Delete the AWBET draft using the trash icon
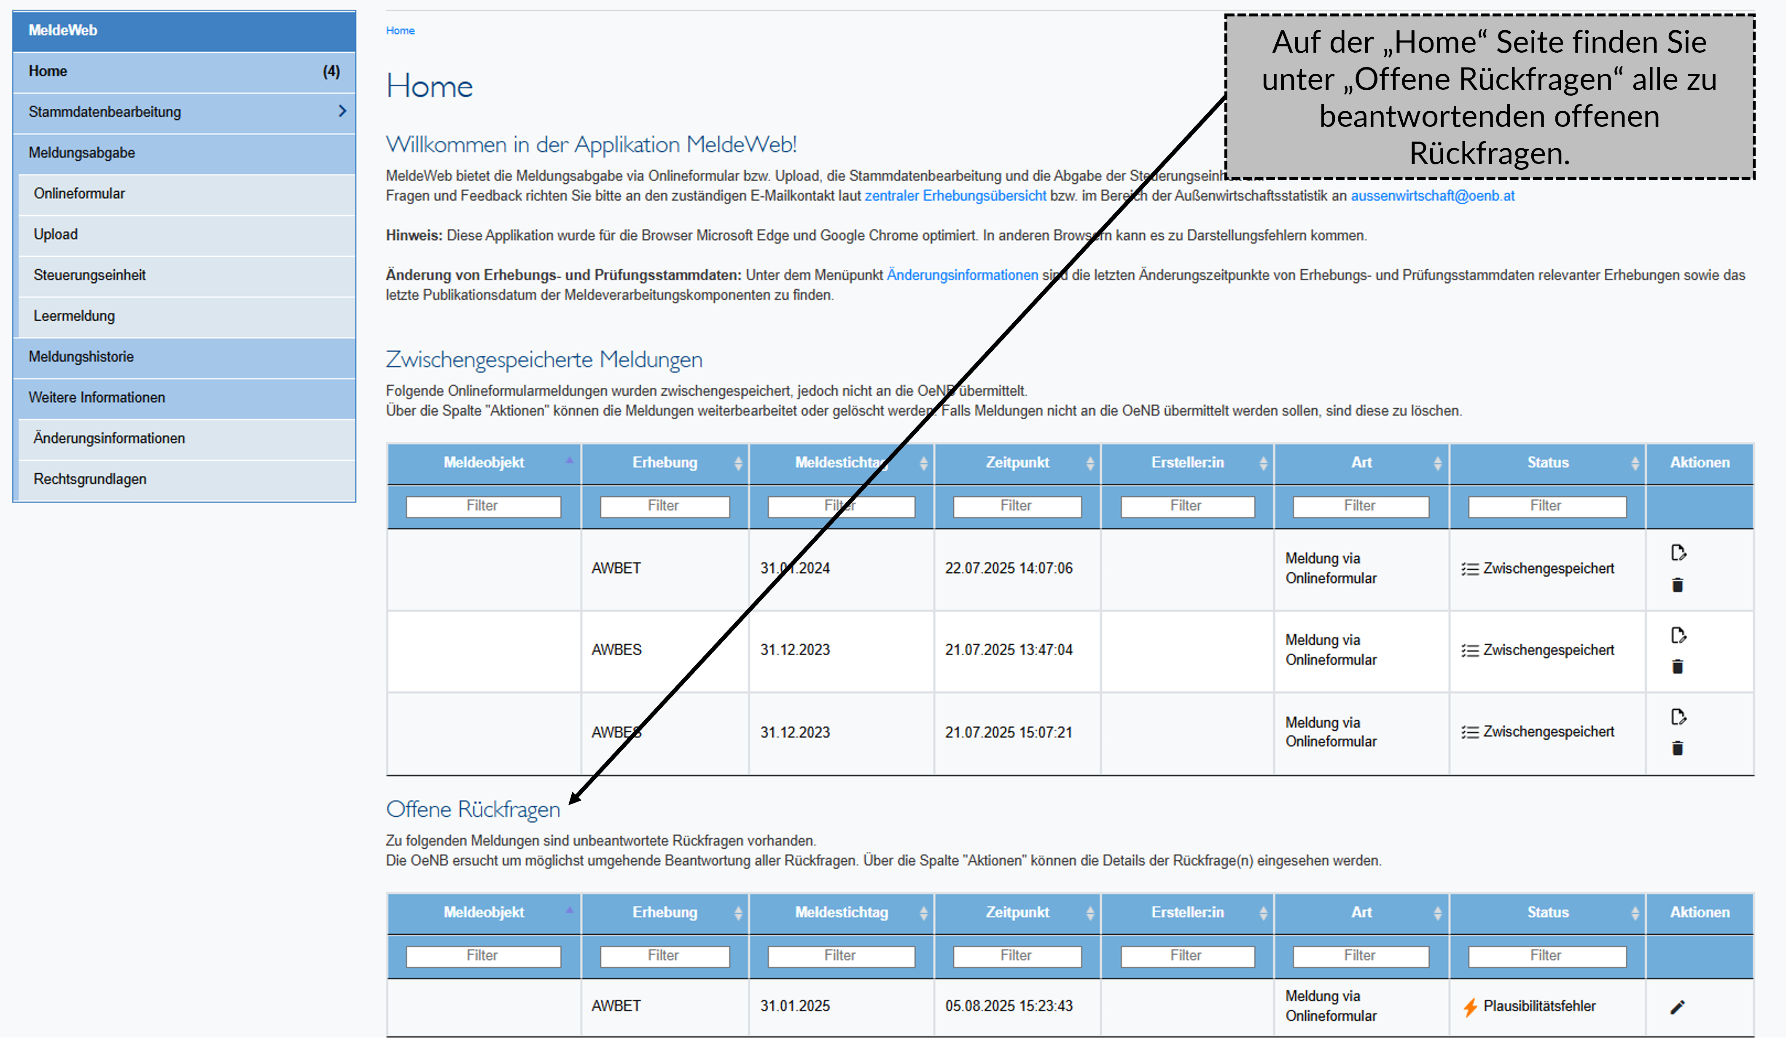Viewport: 1786px width, 1043px height. click(x=1678, y=584)
